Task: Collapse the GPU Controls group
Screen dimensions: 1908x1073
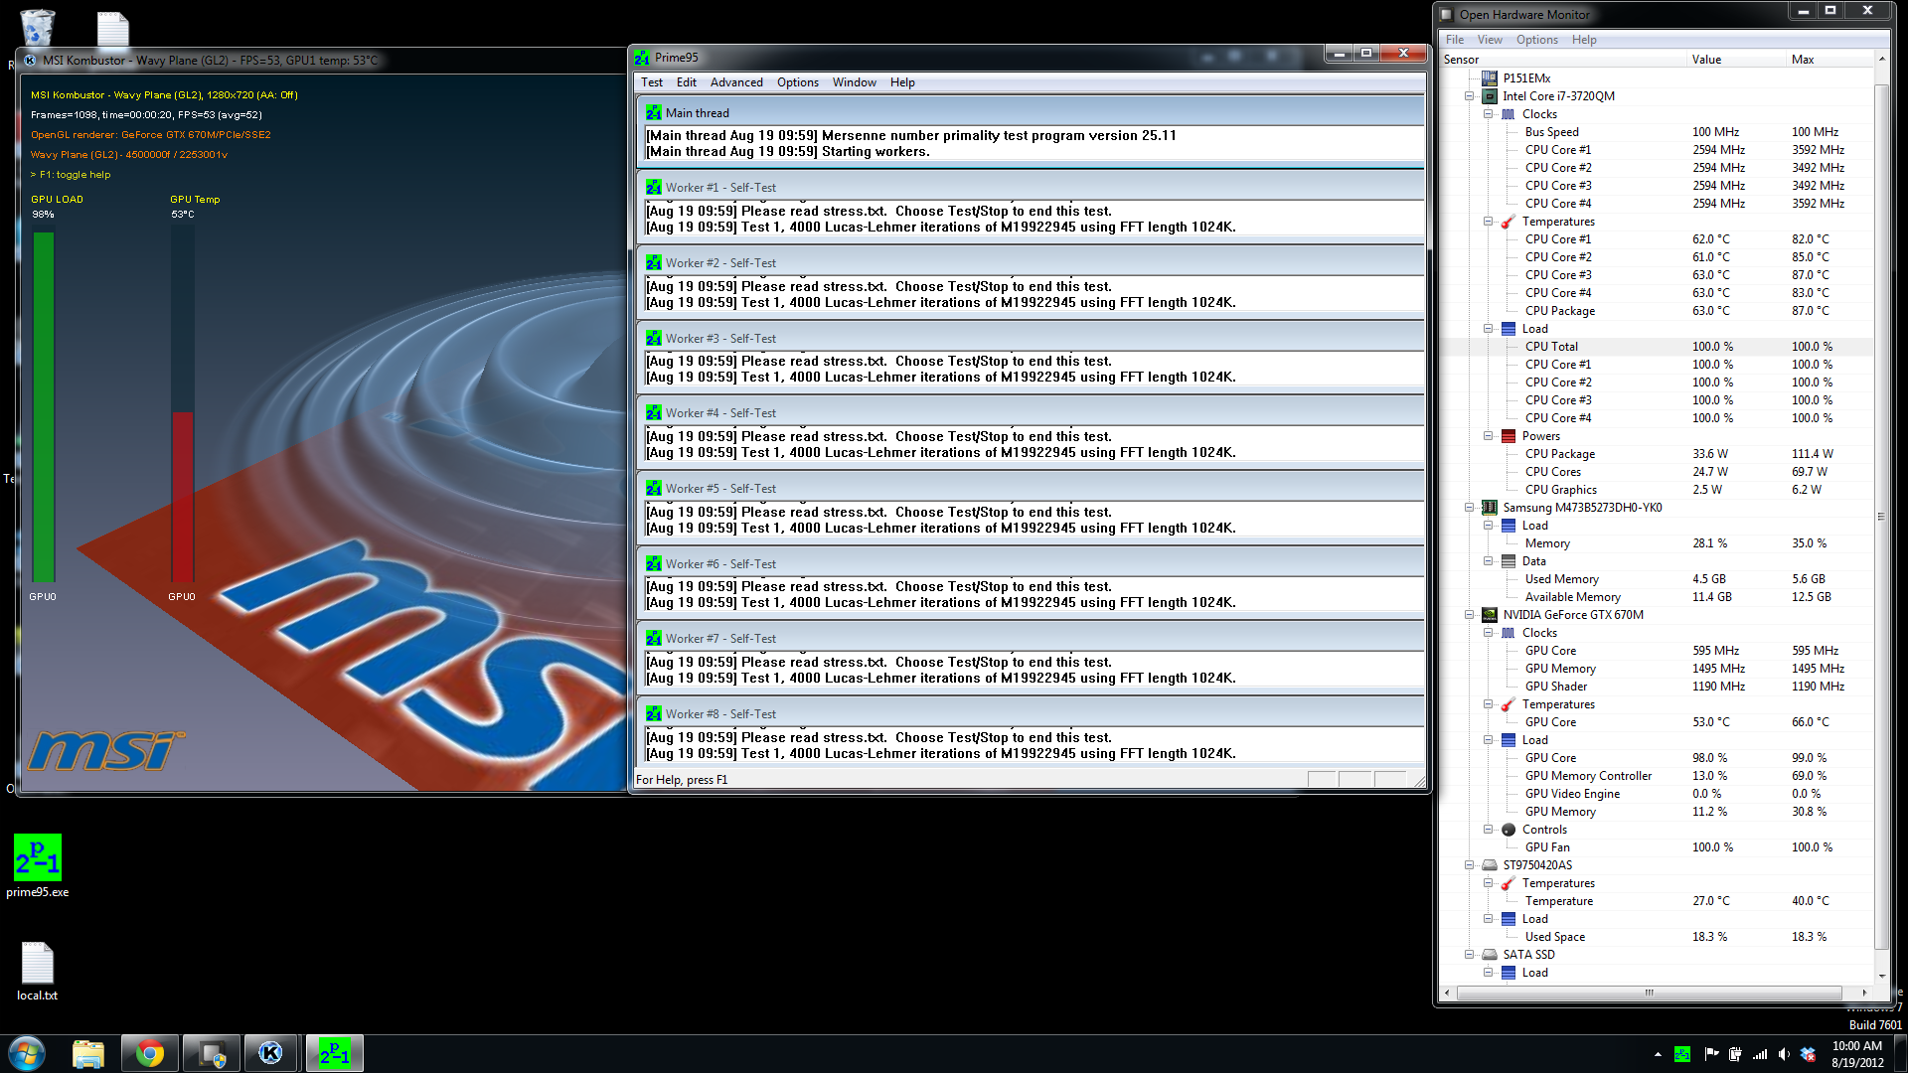Action: pos(1488,830)
